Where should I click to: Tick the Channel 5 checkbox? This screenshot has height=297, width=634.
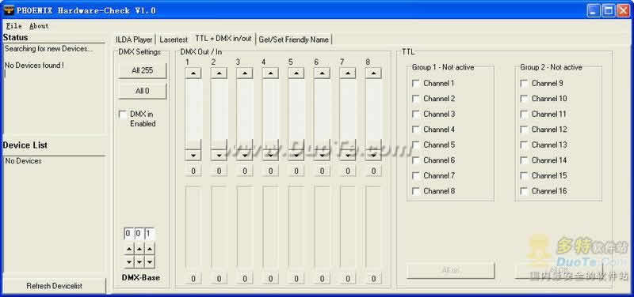tap(415, 145)
